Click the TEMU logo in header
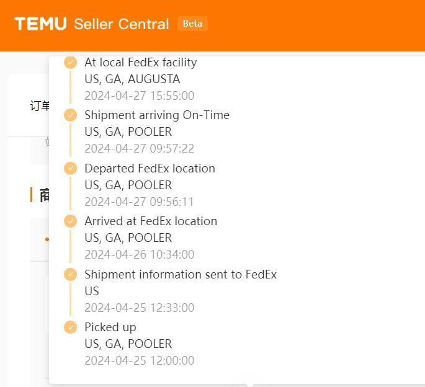425x387 pixels. pyautogui.click(x=40, y=24)
